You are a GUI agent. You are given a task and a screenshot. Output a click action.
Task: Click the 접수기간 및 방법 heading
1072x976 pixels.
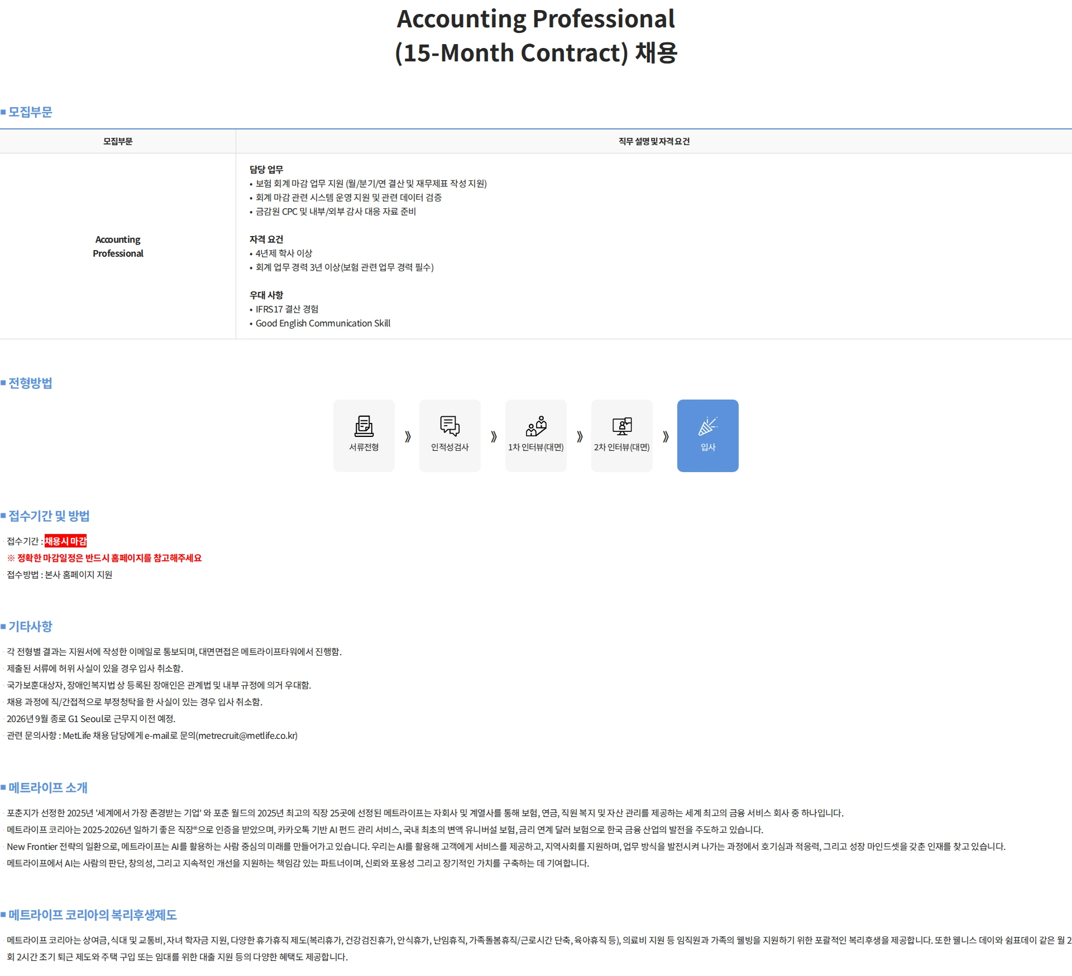(x=49, y=516)
